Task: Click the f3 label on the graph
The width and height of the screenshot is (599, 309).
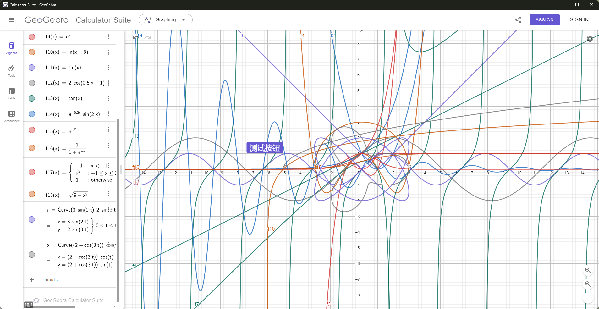Action: pyautogui.click(x=328, y=304)
